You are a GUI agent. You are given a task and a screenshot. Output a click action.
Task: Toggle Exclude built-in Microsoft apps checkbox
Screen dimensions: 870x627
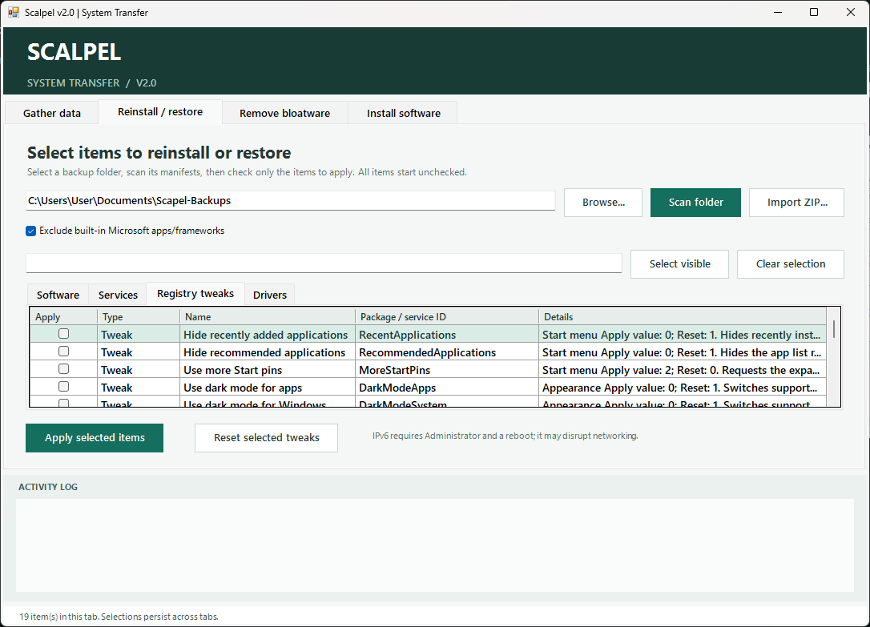[x=31, y=231]
